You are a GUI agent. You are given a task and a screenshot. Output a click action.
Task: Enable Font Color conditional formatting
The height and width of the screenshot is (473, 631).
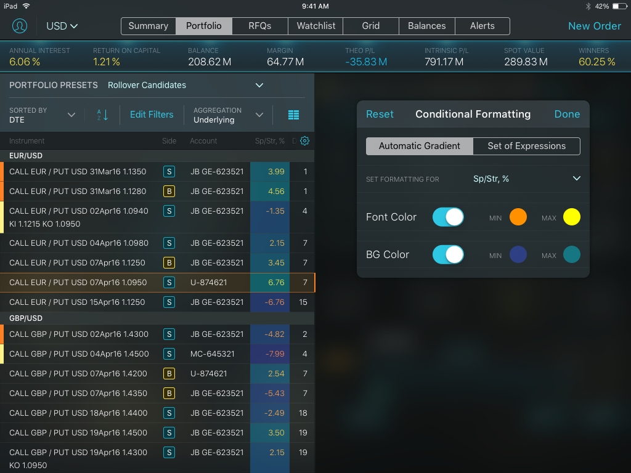(449, 217)
